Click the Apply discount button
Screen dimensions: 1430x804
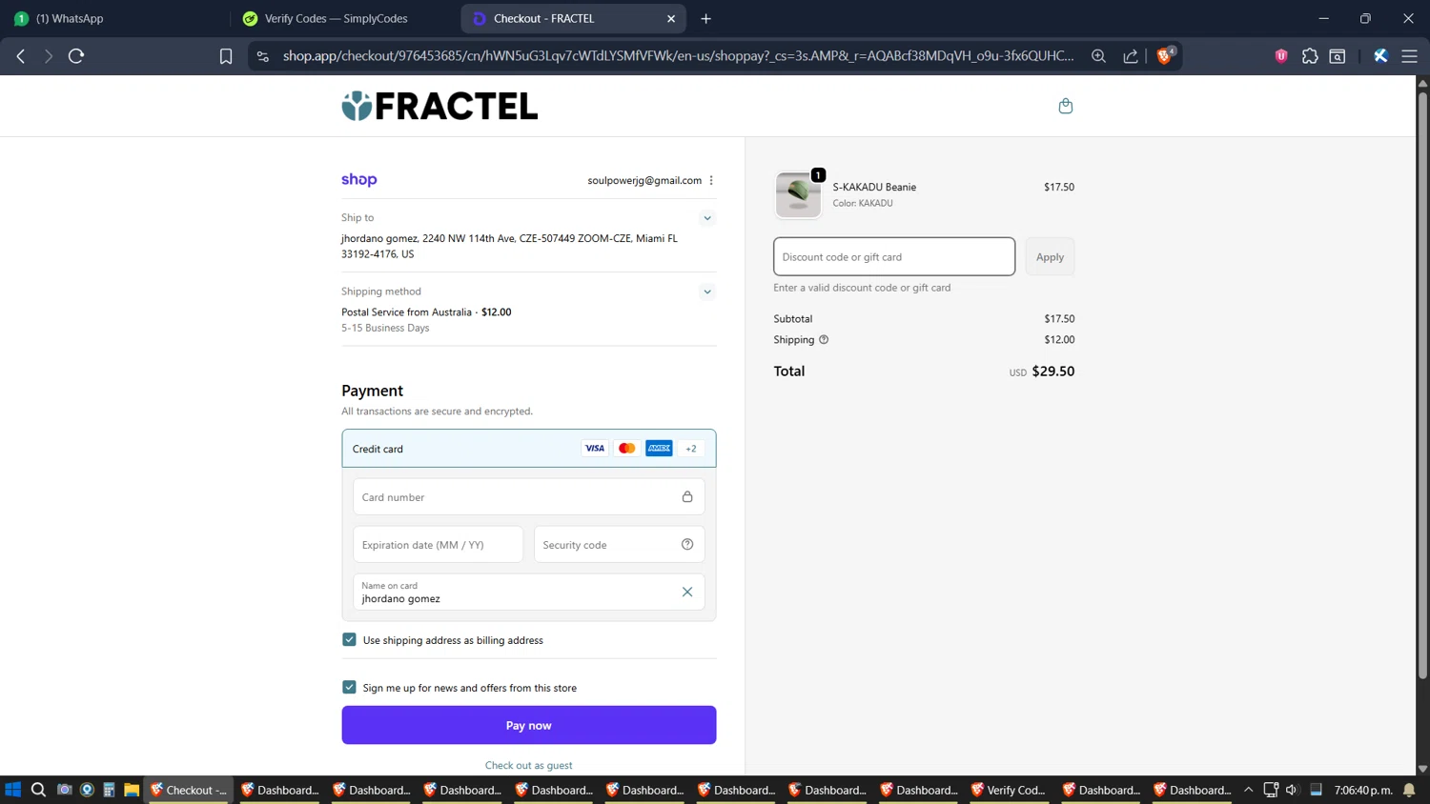(x=1050, y=256)
